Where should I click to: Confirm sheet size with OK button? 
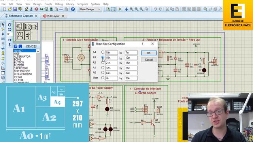(149, 53)
